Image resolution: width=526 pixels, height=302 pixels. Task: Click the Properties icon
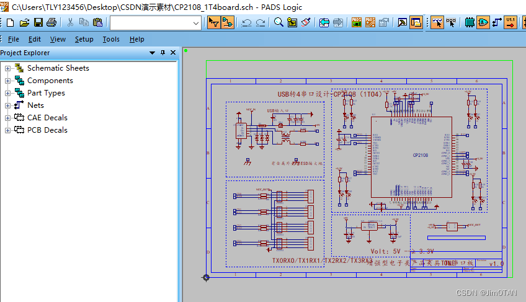pyautogui.click(x=384, y=22)
